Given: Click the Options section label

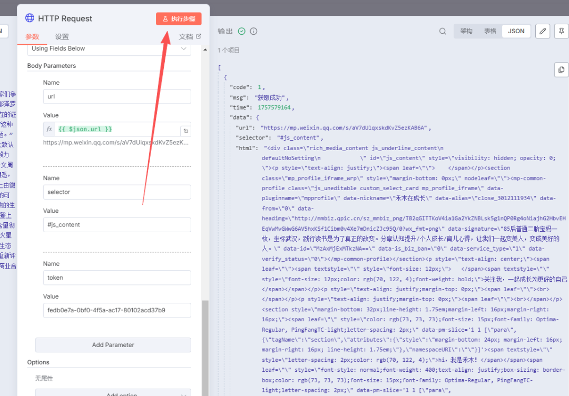Looking at the screenshot, I should pos(38,362).
